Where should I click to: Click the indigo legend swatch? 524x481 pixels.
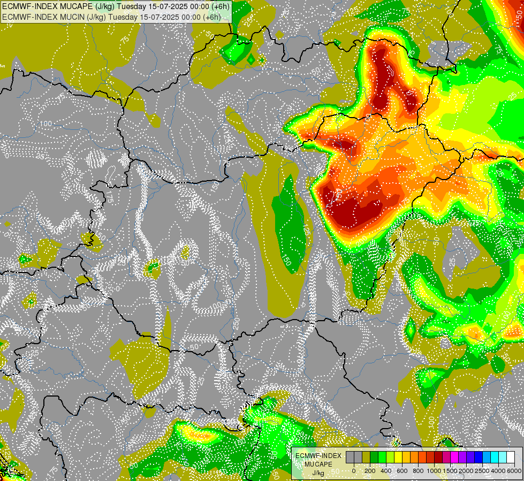[470, 457]
